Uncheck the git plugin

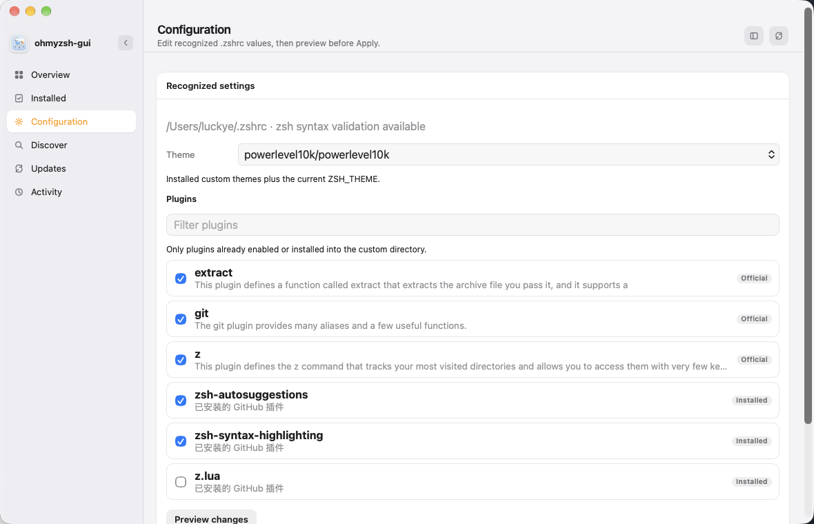[x=181, y=319]
